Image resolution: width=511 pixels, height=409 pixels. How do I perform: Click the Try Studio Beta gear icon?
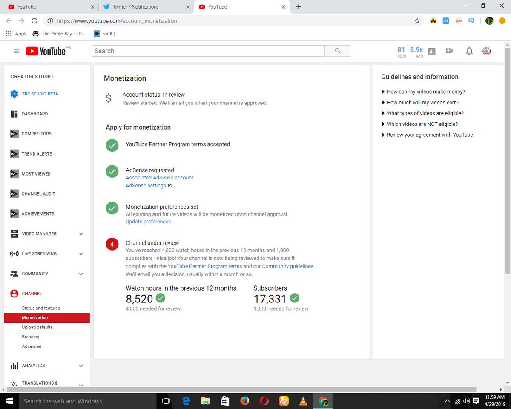pyautogui.click(x=14, y=94)
